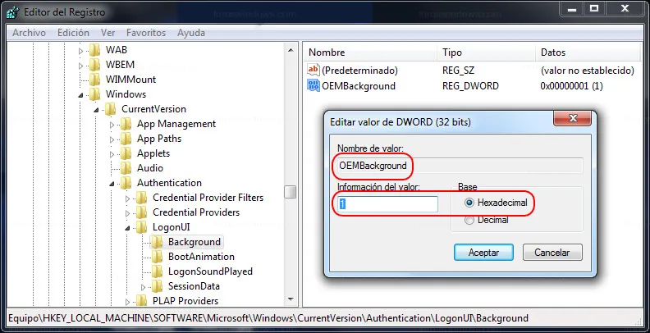Click the Nombre de valor field

(x=460, y=166)
